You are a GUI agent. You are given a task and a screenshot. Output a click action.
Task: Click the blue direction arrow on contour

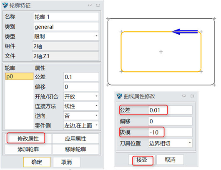[185, 32]
